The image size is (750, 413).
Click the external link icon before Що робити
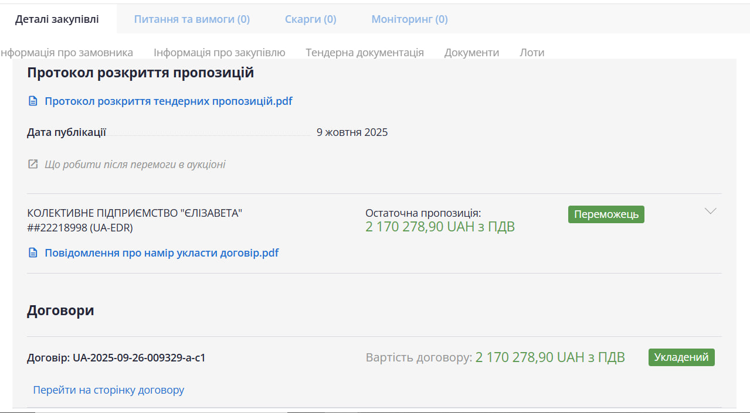(x=33, y=164)
